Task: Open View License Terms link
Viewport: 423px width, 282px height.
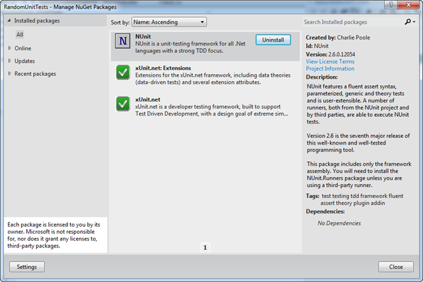Action: click(330, 61)
